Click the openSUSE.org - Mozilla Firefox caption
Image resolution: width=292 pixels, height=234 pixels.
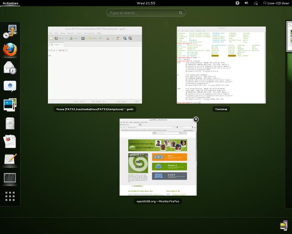[x=158, y=202]
